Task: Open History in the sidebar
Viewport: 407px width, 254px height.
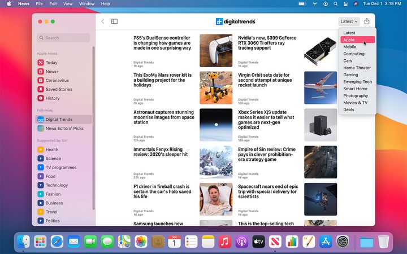Action: pyautogui.click(x=64, y=98)
